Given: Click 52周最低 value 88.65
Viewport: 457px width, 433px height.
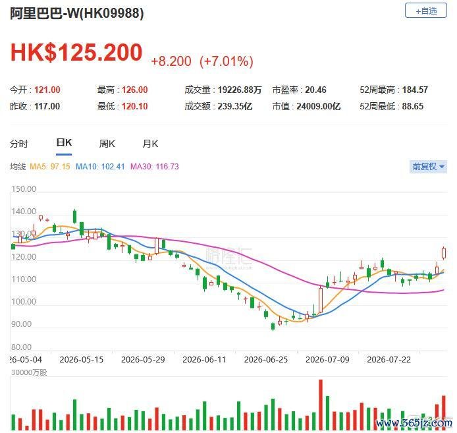Looking at the screenshot, I should (413, 106).
